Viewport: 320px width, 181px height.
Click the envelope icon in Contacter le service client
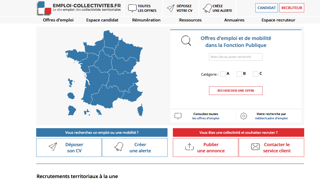(x=255, y=147)
